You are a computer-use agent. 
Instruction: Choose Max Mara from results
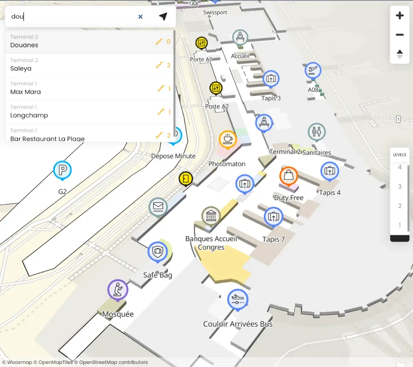(89, 88)
